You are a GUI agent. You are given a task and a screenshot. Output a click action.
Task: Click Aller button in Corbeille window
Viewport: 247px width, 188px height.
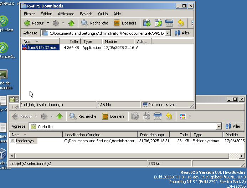click(233, 126)
